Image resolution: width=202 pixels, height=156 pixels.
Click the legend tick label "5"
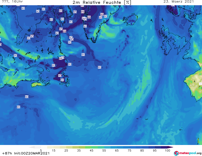click(x=41, y=150)
